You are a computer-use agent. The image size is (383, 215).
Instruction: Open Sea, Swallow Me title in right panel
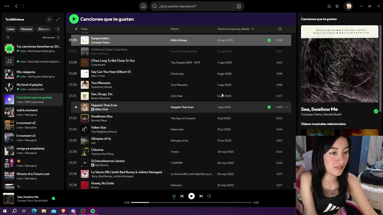pyautogui.click(x=319, y=109)
